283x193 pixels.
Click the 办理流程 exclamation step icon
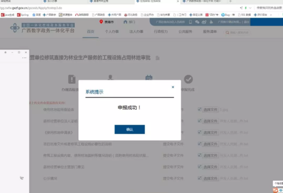(x=72, y=80)
